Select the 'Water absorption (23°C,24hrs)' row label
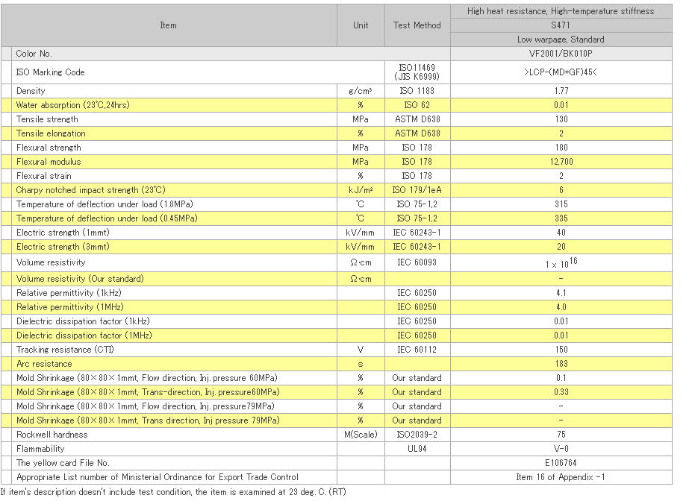 [72, 105]
